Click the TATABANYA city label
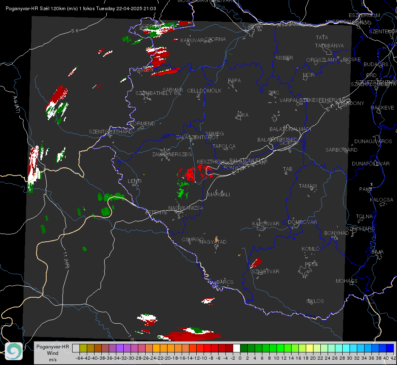Viewport: 397px width, 365px height. coord(329,45)
